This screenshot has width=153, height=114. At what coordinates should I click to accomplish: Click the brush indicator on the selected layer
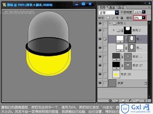coord(105,39)
